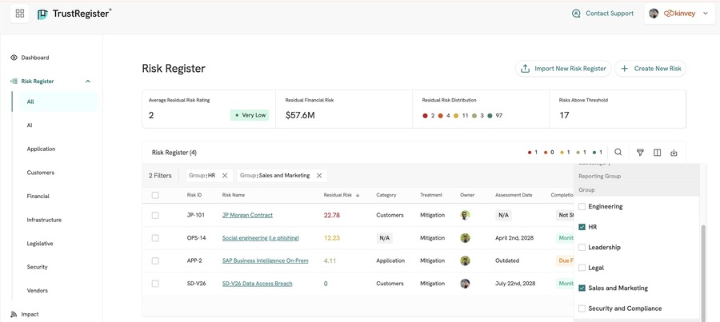This screenshot has width=720, height=322.
Task: Select the Financial risk category
Action: pyautogui.click(x=38, y=197)
